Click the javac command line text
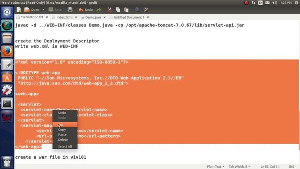 (x=130, y=25)
